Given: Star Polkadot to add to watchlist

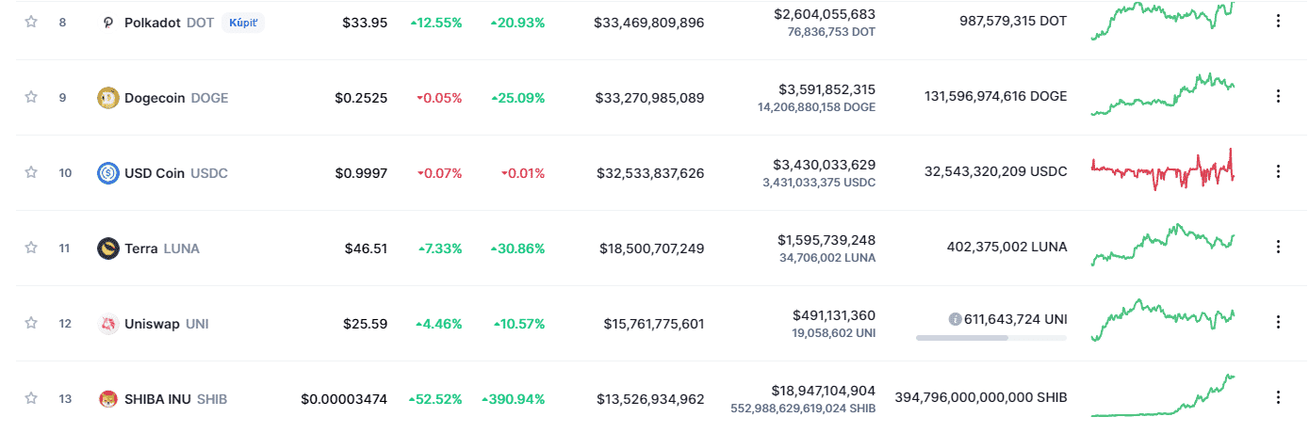Looking at the screenshot, I should point(31,22).
